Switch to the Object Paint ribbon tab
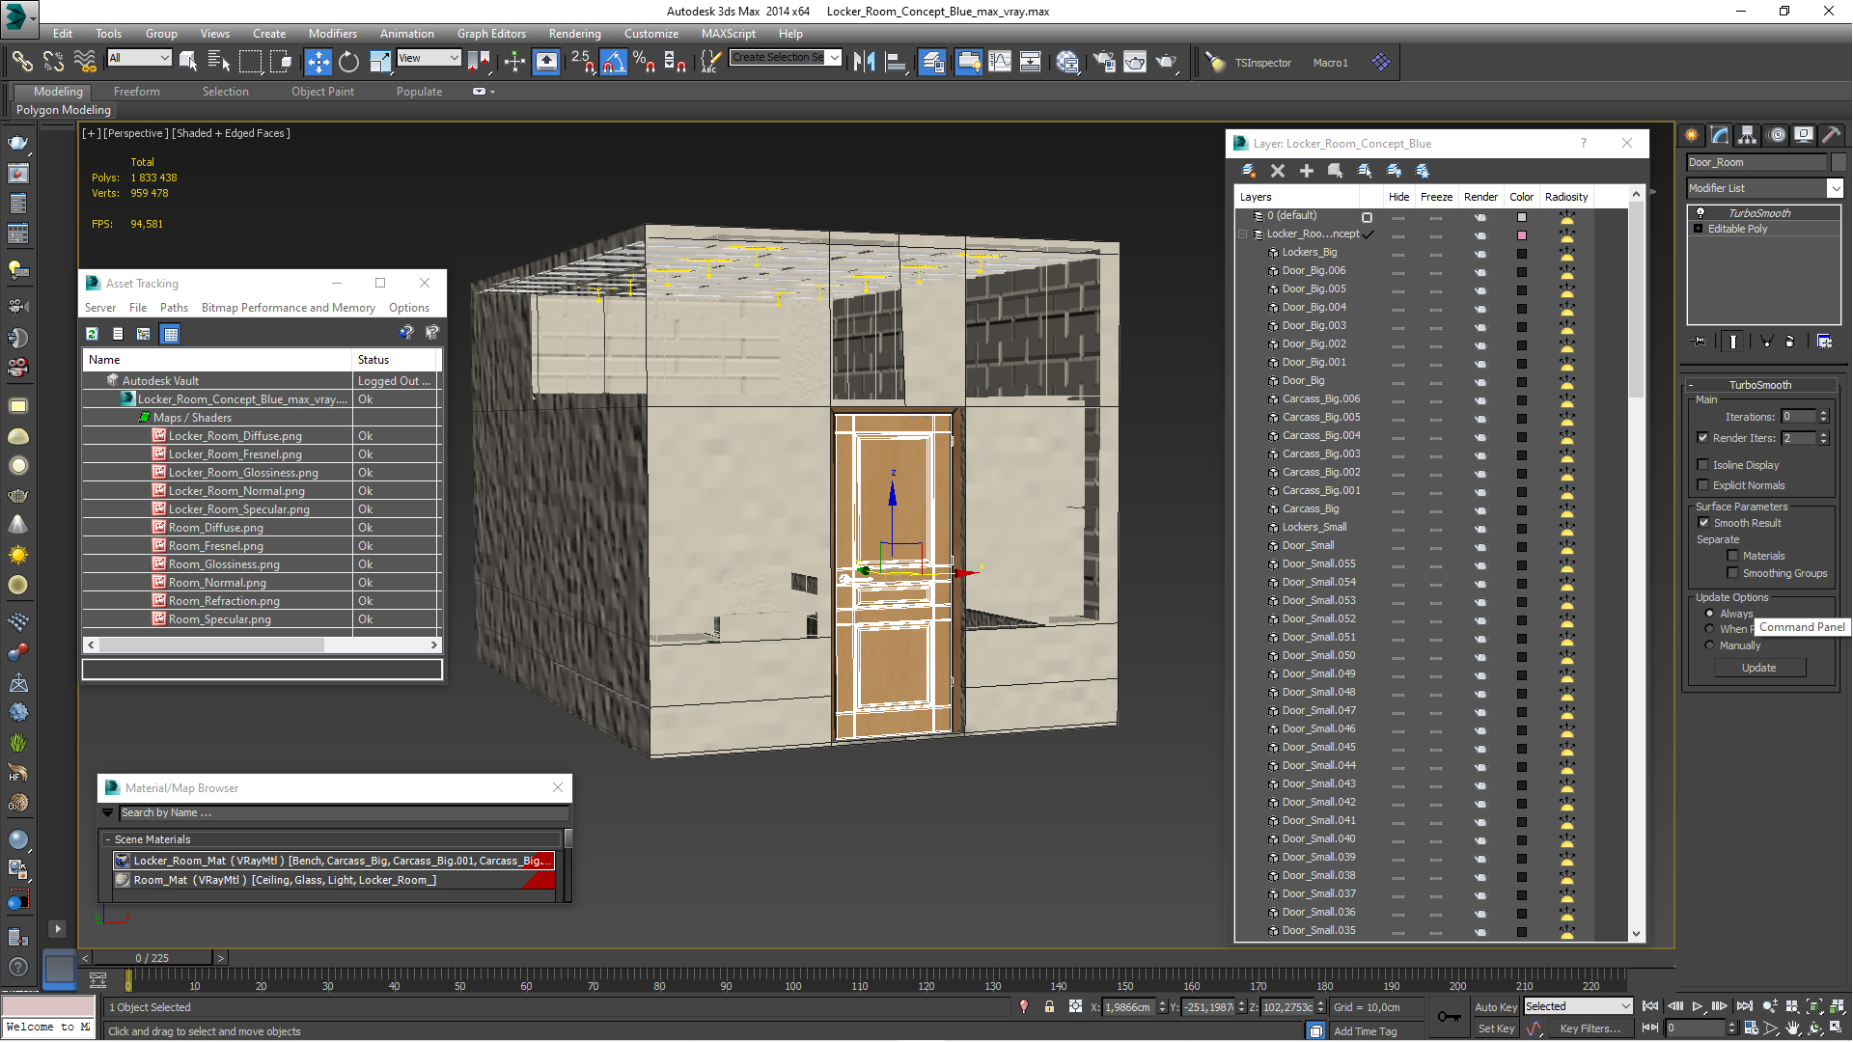Viewport: 1853px width, 1042px height. 322,92
